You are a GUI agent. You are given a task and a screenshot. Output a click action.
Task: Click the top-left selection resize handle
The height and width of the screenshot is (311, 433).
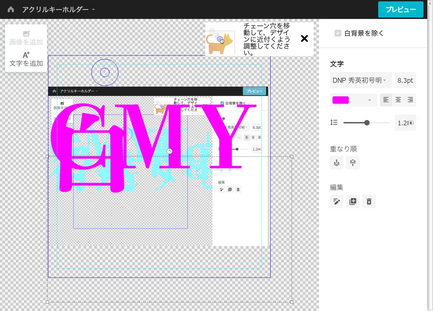click(47, 156)
